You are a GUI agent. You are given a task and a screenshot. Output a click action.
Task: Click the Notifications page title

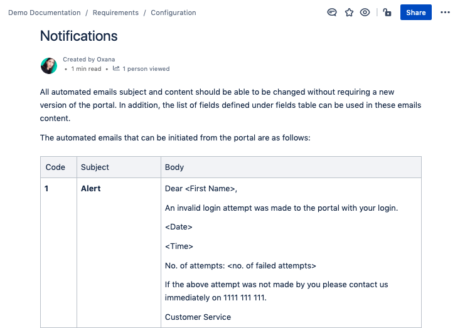78,36
